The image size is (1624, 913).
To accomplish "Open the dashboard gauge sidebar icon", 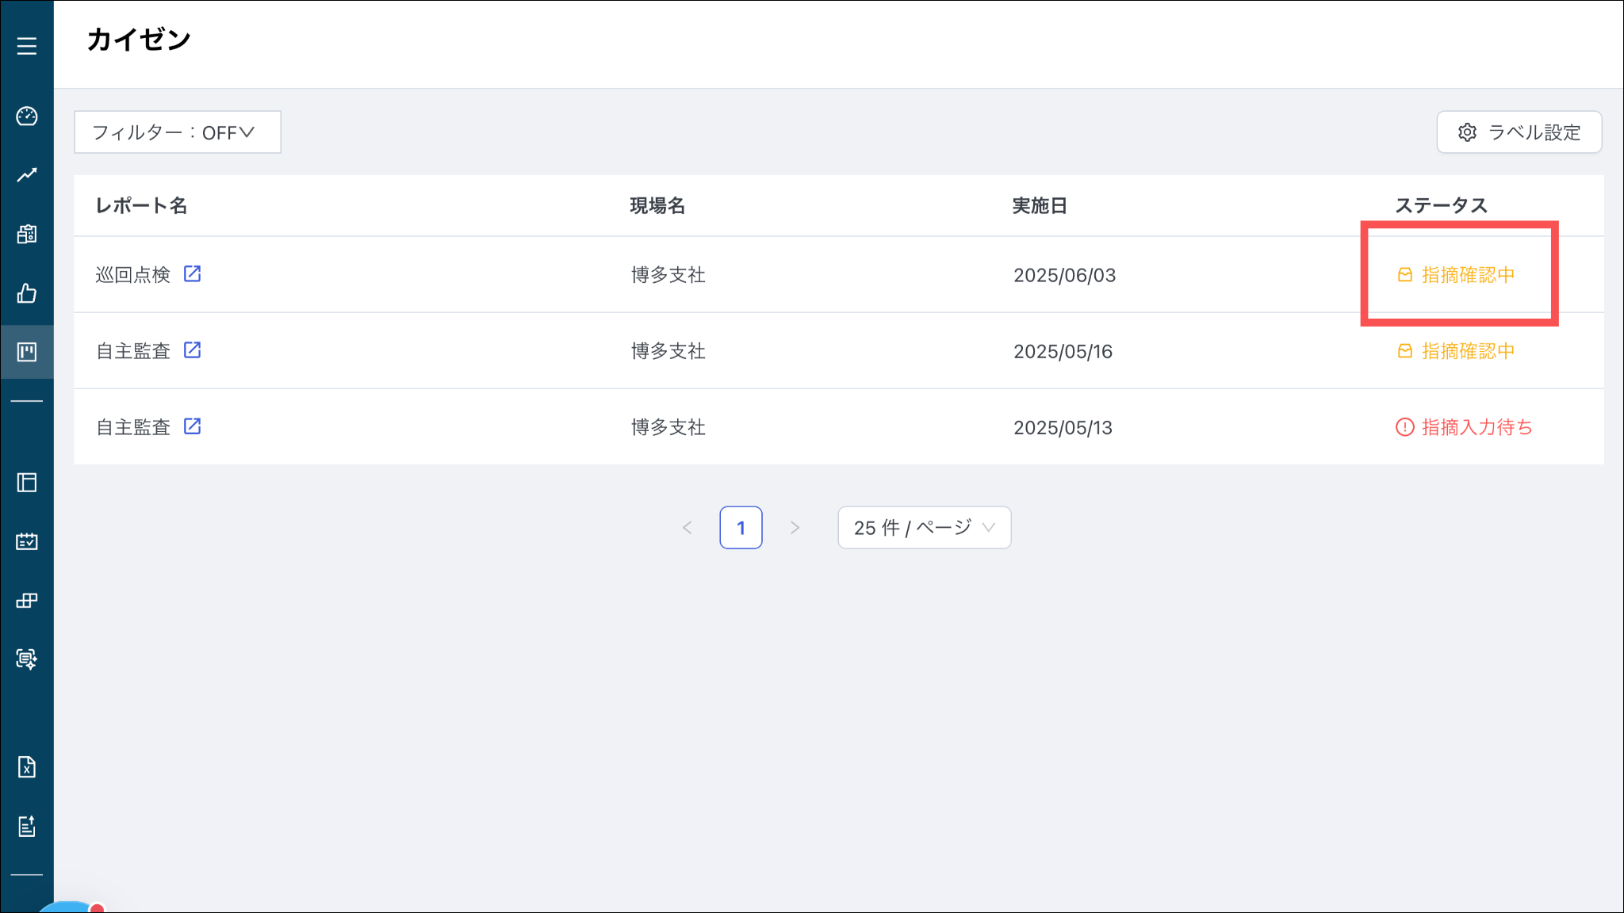I will [x=27, y=117].
